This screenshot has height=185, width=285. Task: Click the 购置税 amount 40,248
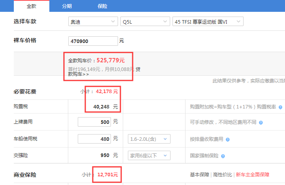coord(101,107)
